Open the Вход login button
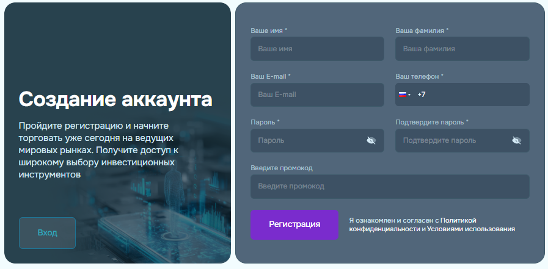The width and height of the screenshot is (548, 269). point(47,233)
